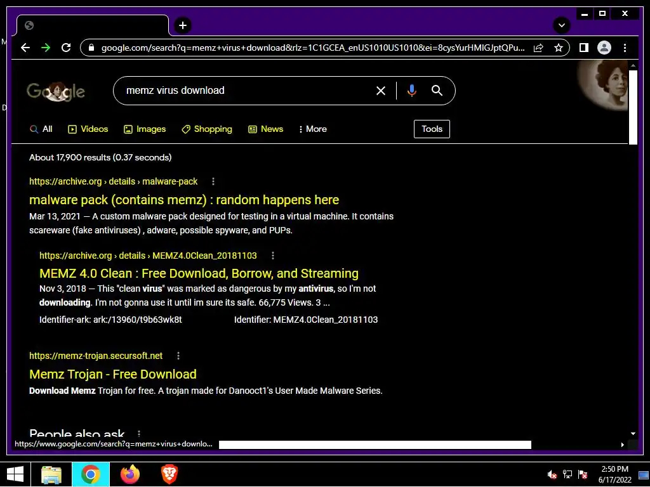The image size is (650, 487).
Task: Click the horizontal scrollbar thumb
Action: point(375,445)
